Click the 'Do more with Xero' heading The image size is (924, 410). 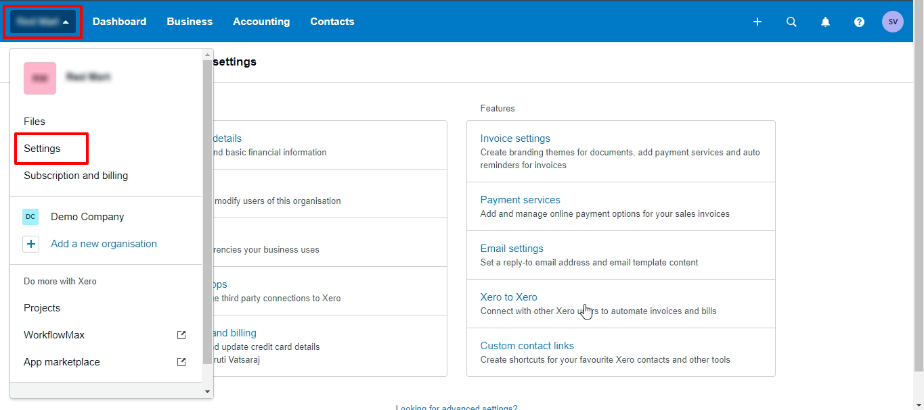tap(60, 281)
